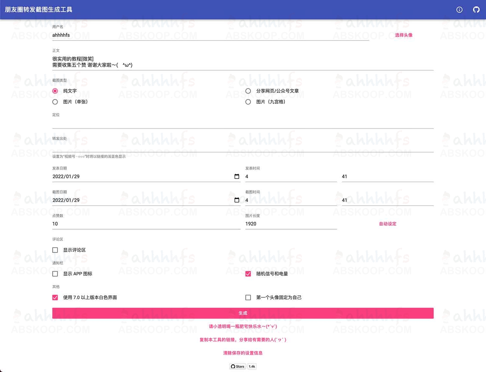486x372 pixels.
Task: Open 选择头像 to choose an avatar
Action: (404, 35)
